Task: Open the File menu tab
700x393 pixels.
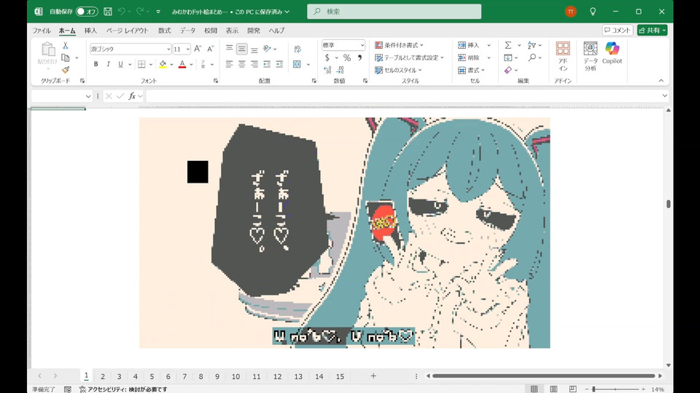Action: [41, 31]
